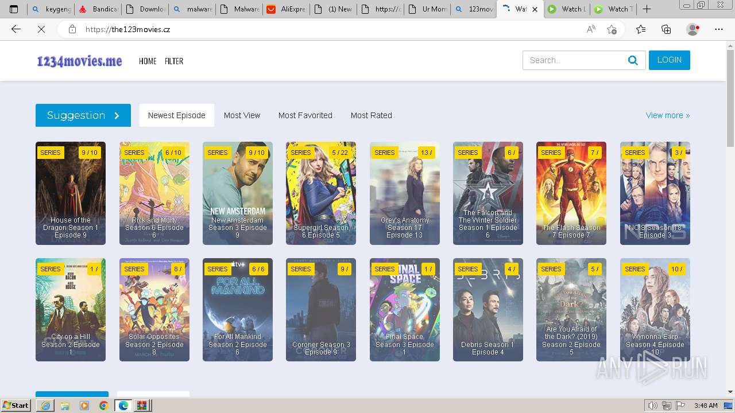This screenshot has width=735, height=413.
Task: Open NCIS Season 18 Episode 3
Action: [x=655, y=193]
